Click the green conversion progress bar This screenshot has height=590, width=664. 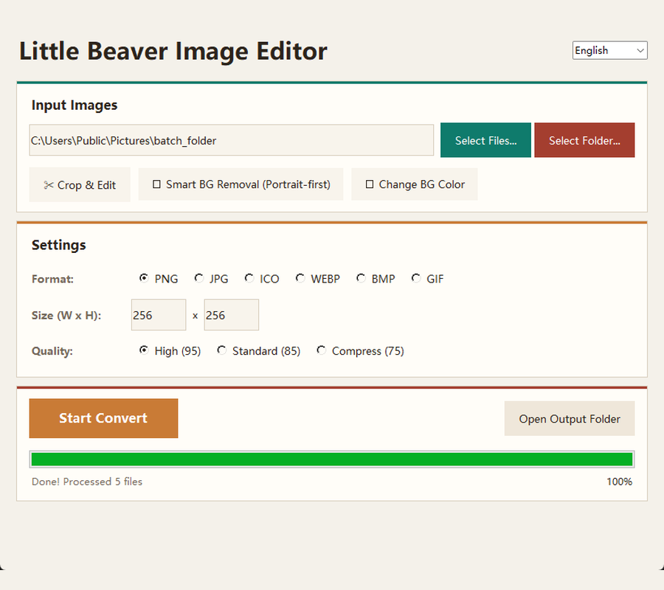[332, 459]
